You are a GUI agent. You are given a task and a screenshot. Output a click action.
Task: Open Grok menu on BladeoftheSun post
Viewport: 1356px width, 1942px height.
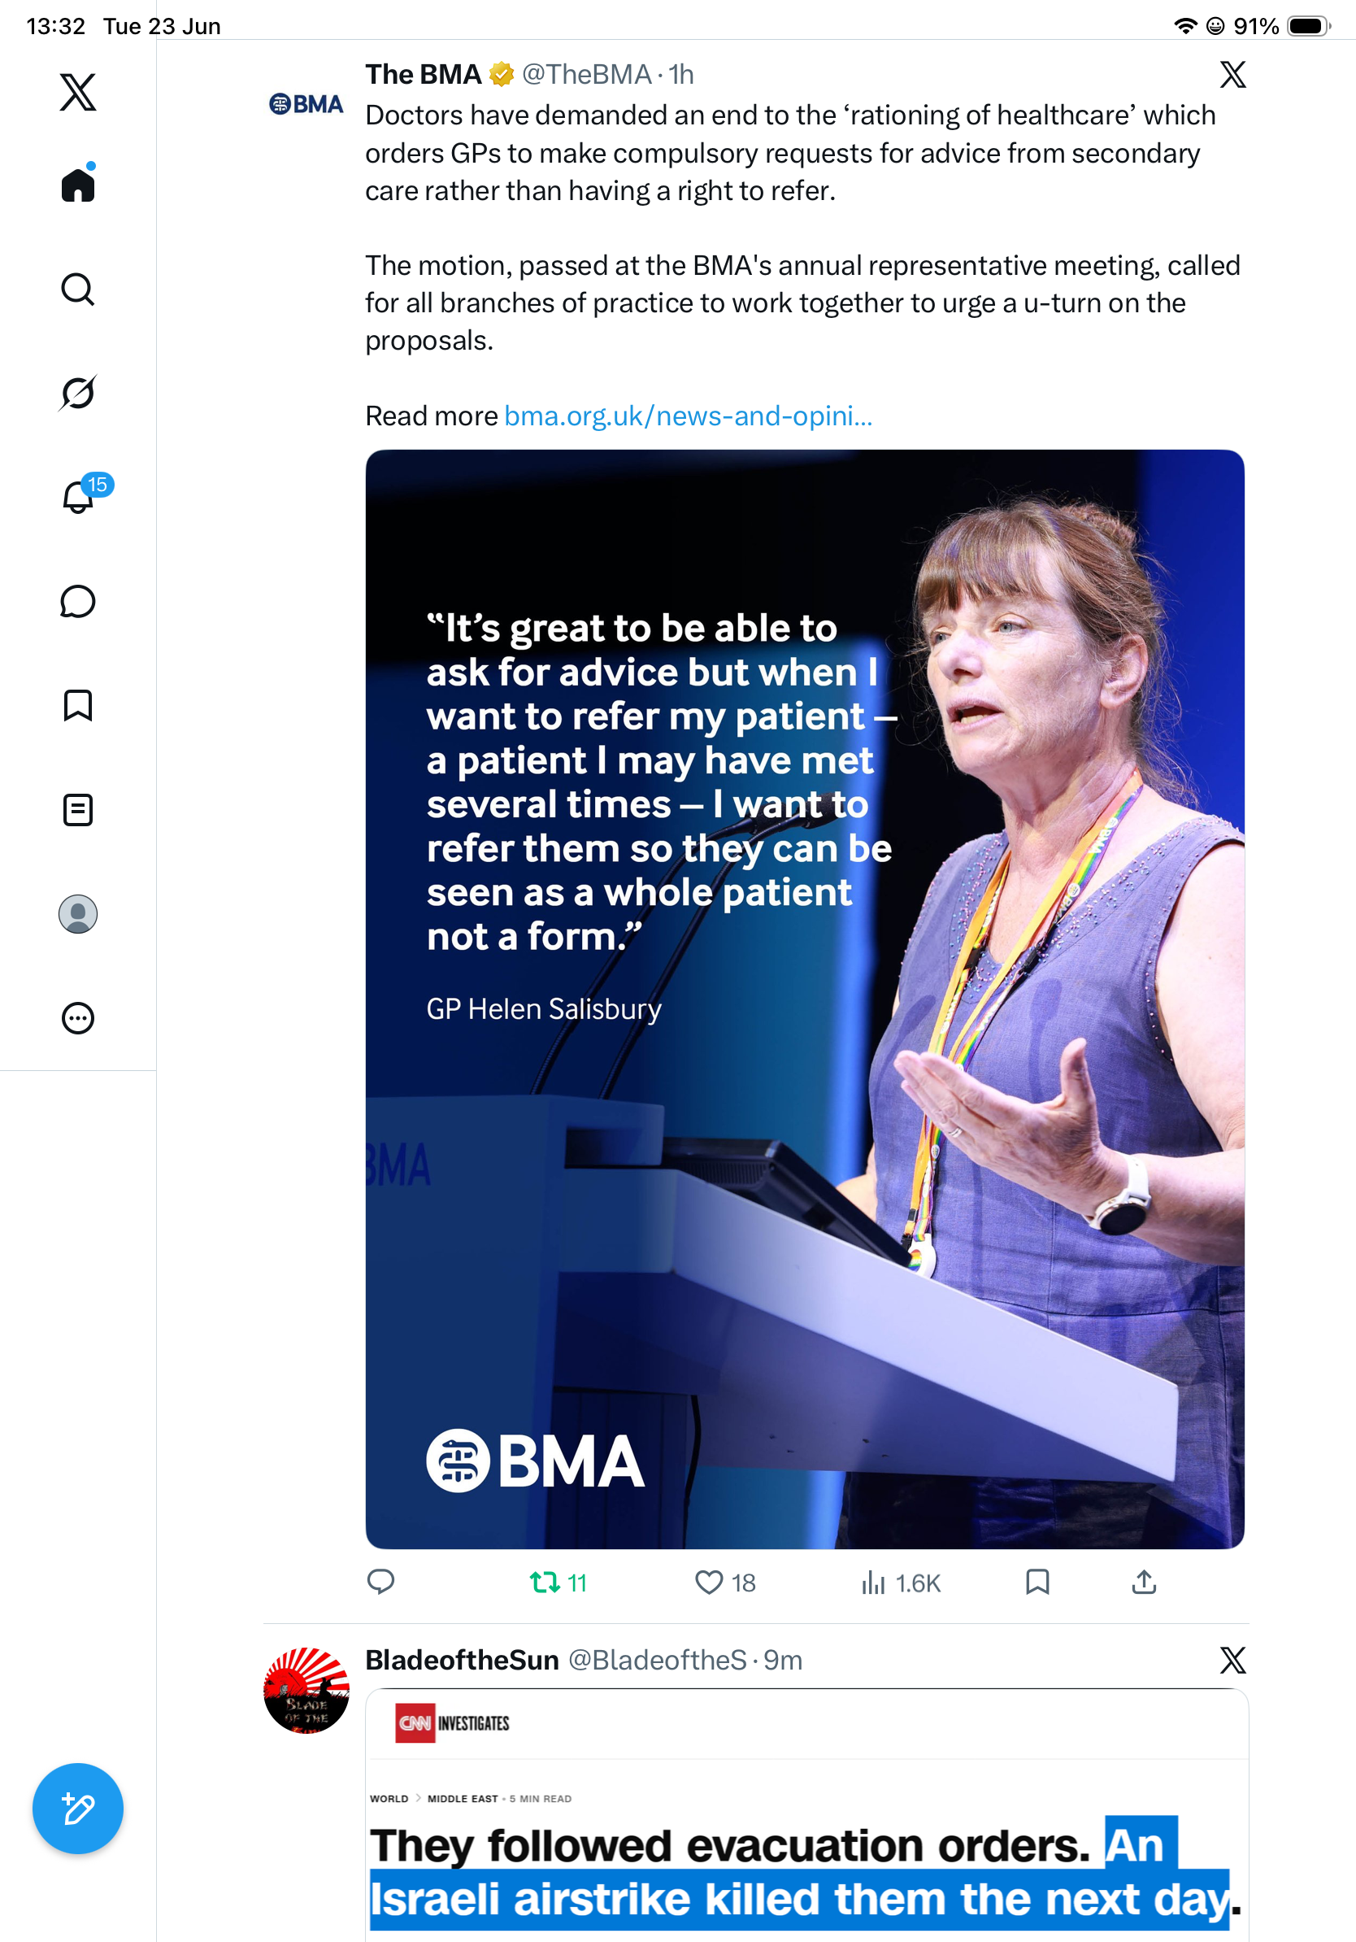pos(1233,1661)
